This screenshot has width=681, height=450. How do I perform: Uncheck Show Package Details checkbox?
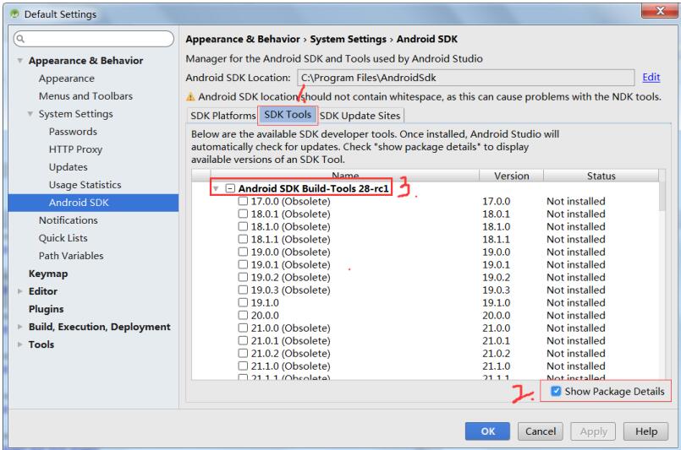pyautogui.click(x=556, y=391)
